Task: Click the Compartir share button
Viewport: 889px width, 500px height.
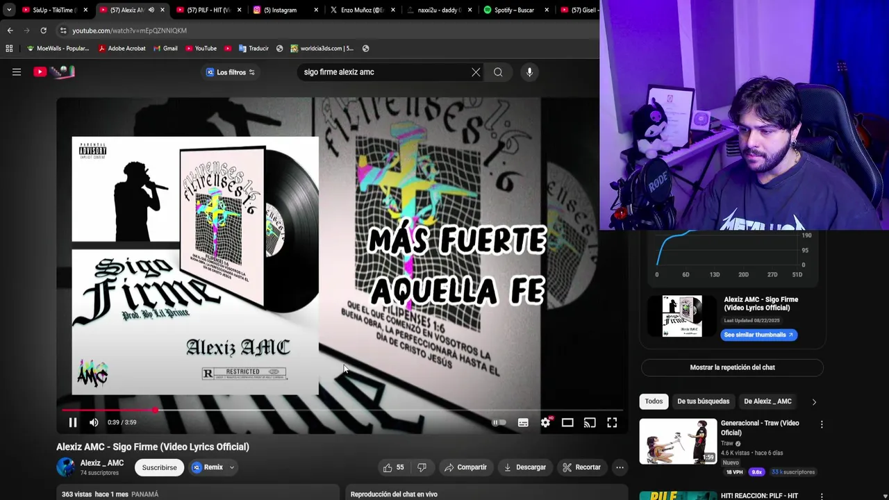Action: point(465,467)
